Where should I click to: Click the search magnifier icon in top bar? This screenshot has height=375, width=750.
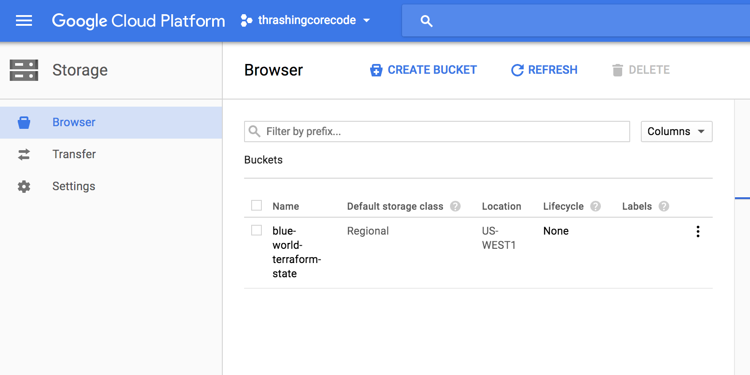[426, 21]
